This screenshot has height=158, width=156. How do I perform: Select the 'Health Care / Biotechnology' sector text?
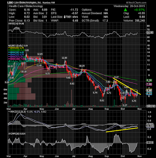tap(26, 6)
